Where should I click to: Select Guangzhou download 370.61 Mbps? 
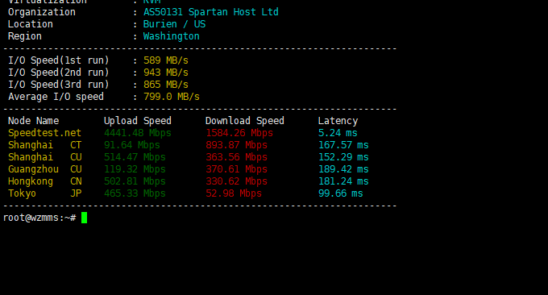pyautogui.click(x=236, y=169)
